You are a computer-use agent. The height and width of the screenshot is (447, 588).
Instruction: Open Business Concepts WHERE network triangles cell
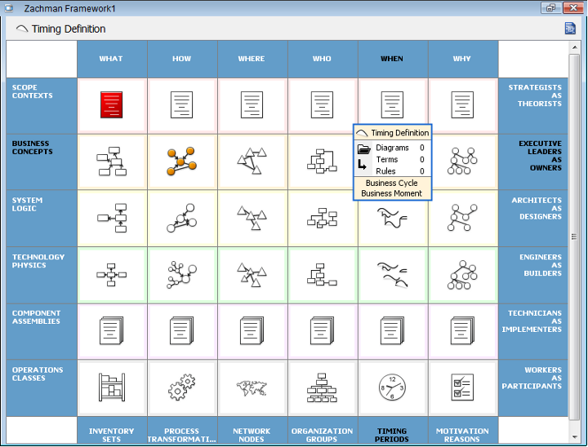coord(252,162)
